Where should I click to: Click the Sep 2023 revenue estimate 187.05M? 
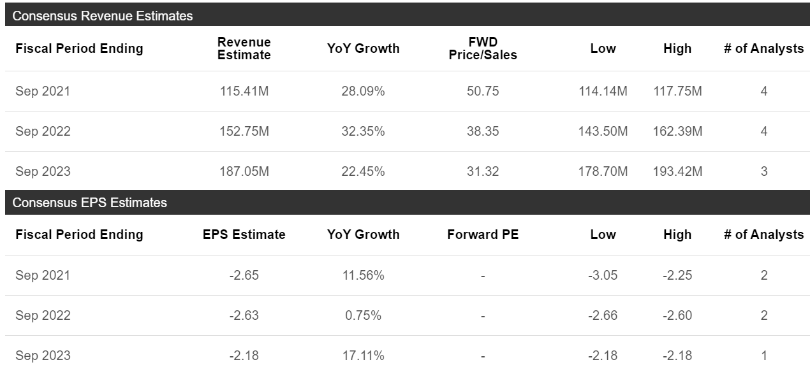pyautogui.click(x=244, y=171)
